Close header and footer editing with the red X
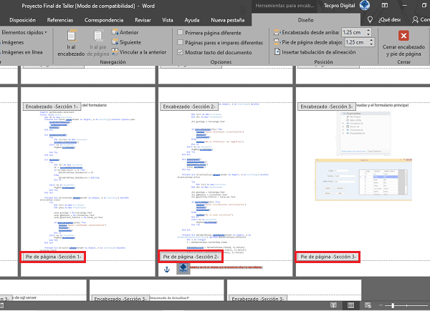 tap(403, 35)
